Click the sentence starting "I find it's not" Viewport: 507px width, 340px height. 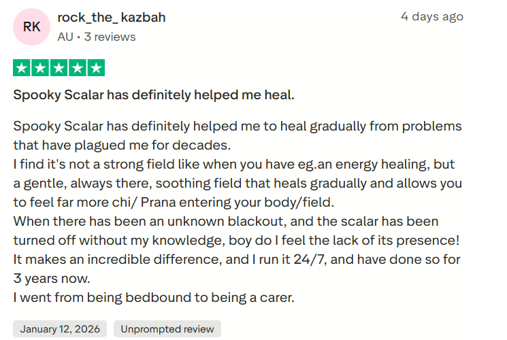coord(233,165)
